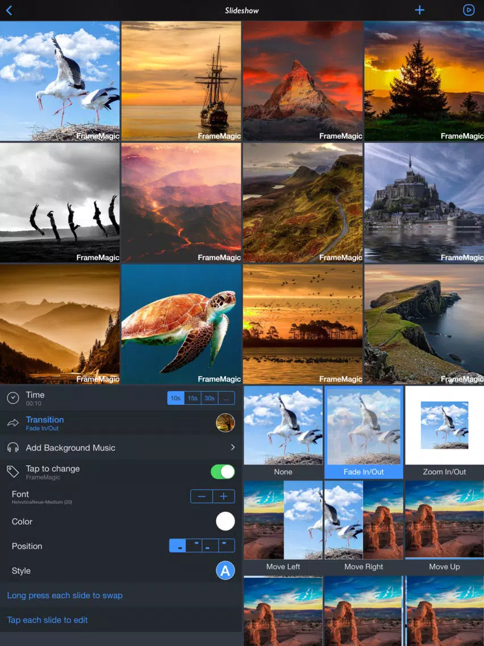Viewport: 484px width, 646px height.
Task: Tap the pine tree sunset slide
Action: (x=424, y=81)
